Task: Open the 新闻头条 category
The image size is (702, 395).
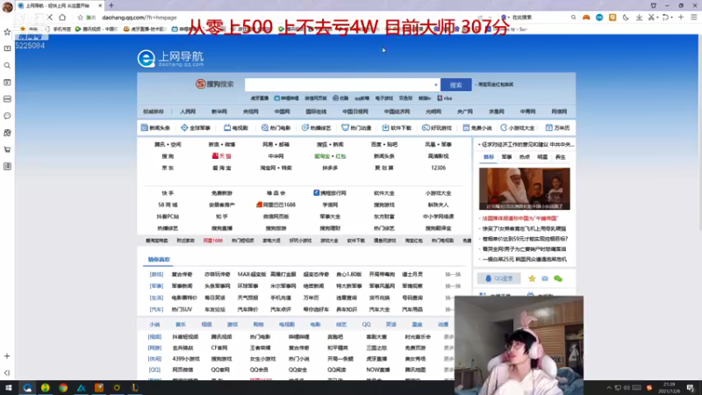Action: pyautogui.click(x=155, y=127)
